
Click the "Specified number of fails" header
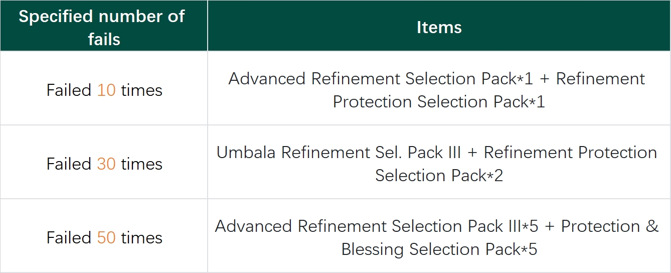click(x=104, y=27)
